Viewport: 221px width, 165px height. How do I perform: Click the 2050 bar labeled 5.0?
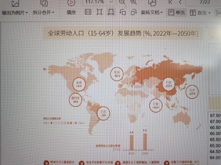[x=145, y=142]
